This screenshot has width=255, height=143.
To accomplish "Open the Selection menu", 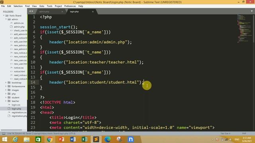I will pyautogui.click(x=18, y=6).
